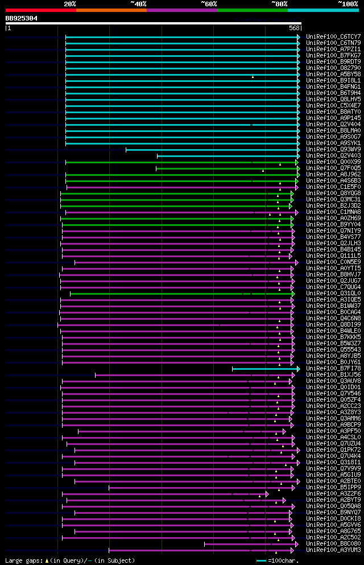This screenshot has height=565, width=364.
Task: Click the red 20% identity legend segment
Action: click(41, 10)
